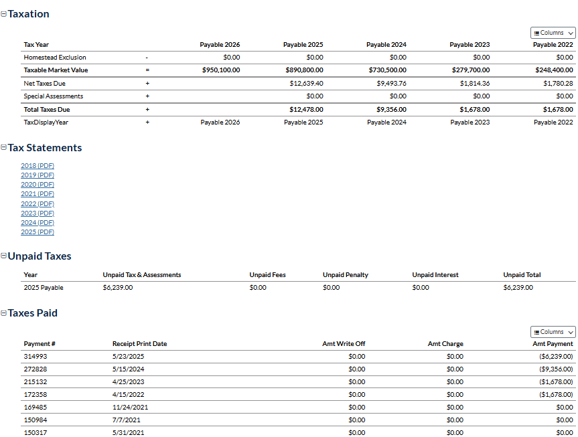Screen dimensions: 578x437
Task: Collapse the Taxation section
Action: pos(4,14)
